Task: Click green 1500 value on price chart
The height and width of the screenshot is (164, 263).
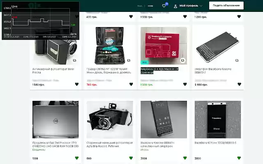Action: coord(73,25)
